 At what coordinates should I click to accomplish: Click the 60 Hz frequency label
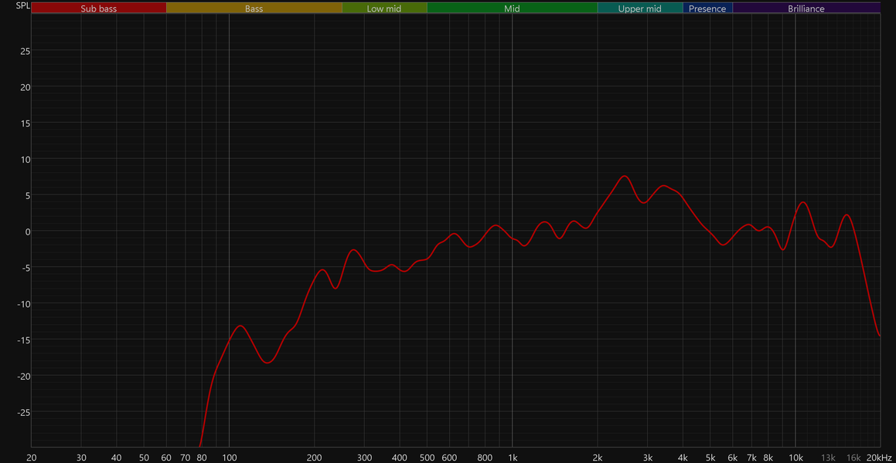166,458
